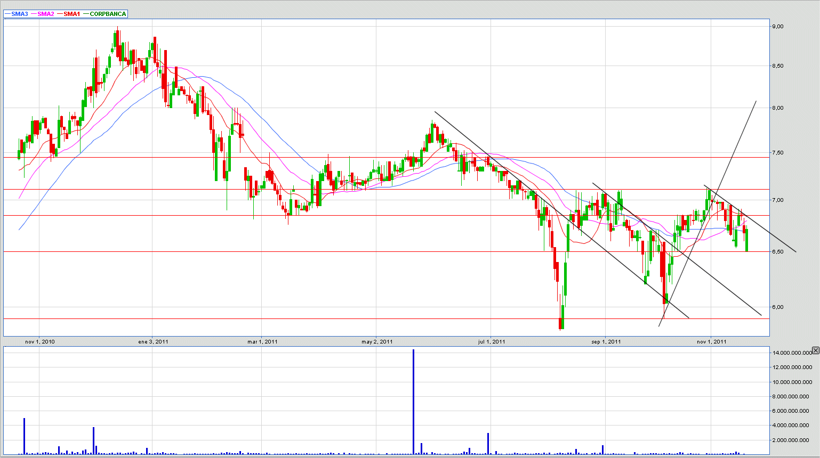
Task: Click the 9,00 price axis label
Action: click(777, 26)
